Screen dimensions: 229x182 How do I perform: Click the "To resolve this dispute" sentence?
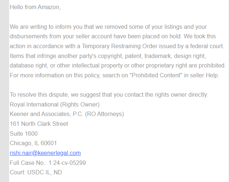(109, 95)
